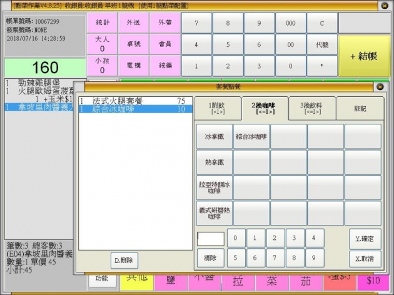
Task: Choose 綜合冰咖啡 in the option grid
Action: click(251, 136)
